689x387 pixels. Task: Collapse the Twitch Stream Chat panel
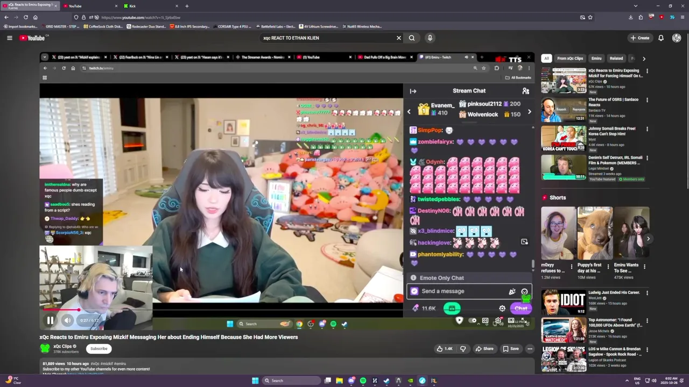[x=413, y=91]
